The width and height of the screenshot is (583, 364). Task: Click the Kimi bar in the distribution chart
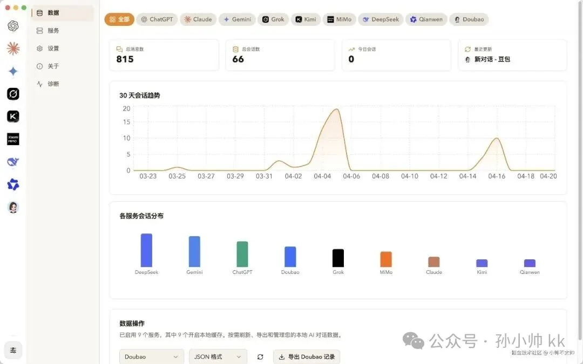point(482,263)
